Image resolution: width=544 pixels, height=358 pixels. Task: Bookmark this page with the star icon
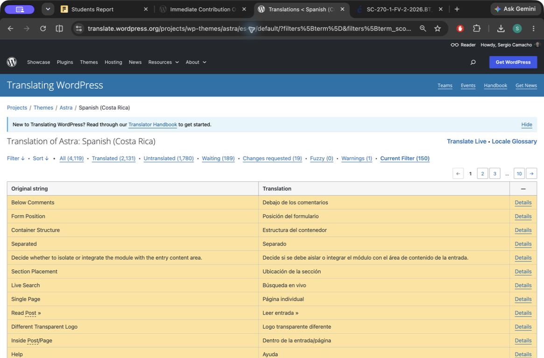[438, 28]
